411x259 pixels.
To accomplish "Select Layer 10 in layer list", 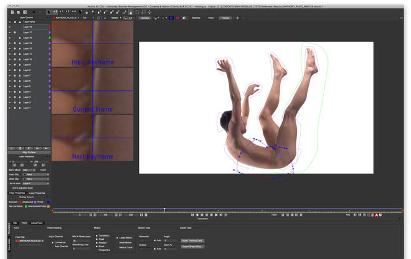I will (x=27, y=59).
